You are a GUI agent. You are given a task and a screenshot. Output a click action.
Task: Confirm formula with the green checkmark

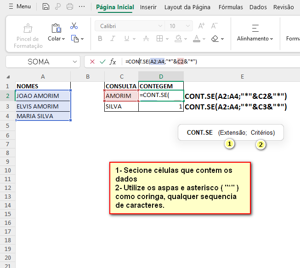click(x=102, y=61)
